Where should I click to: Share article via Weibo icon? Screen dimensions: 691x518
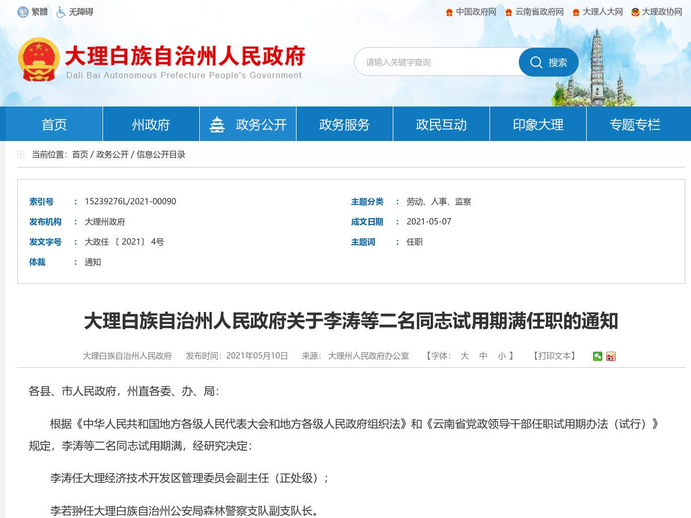[x=611, y=356]
